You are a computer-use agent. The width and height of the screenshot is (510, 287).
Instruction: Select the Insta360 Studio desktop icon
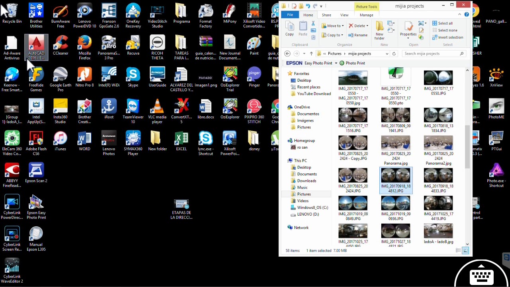61,111
